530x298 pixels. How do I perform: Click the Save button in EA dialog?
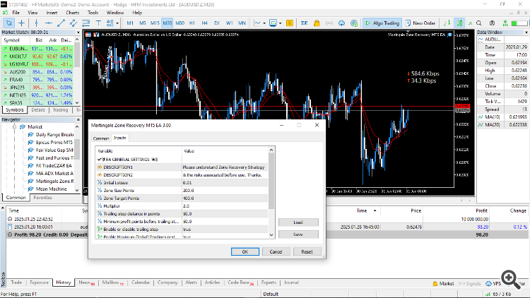click(298, 234)
